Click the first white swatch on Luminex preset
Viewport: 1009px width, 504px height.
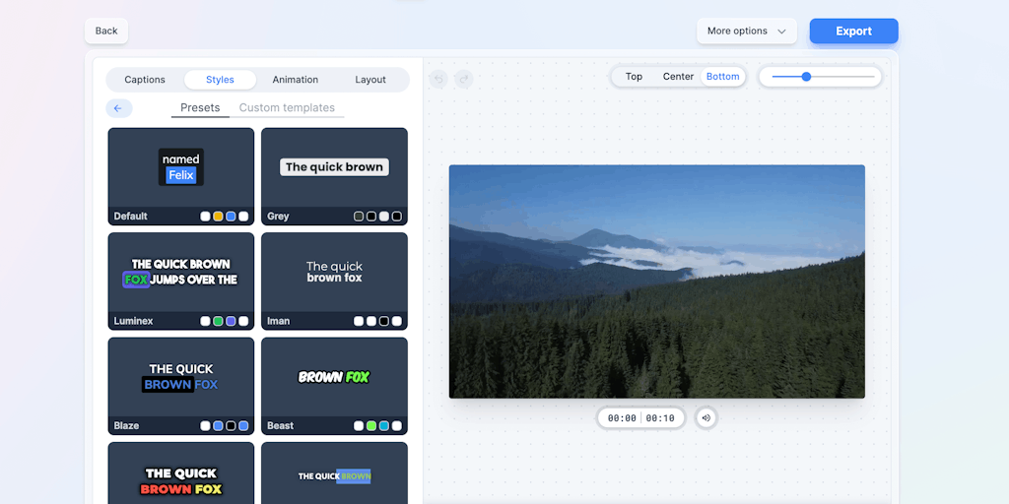tap(205, 322)
